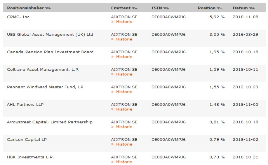Image resolution: width=268 pixels, height=165 pixels.
Task: Click the up sort arrow beside Position
Action: point(221,8)
